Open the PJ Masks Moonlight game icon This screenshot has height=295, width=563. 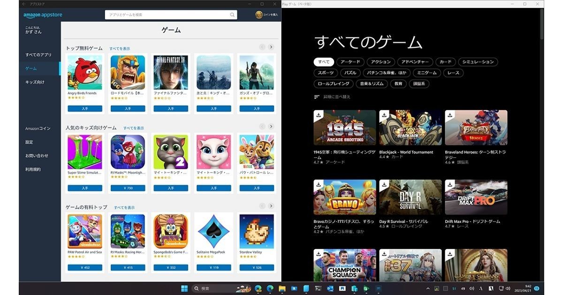point(128,152)
